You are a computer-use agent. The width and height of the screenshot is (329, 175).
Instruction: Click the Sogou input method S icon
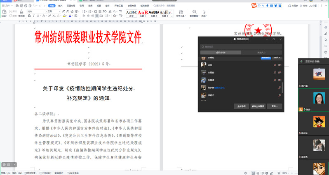tap(254, 6)
